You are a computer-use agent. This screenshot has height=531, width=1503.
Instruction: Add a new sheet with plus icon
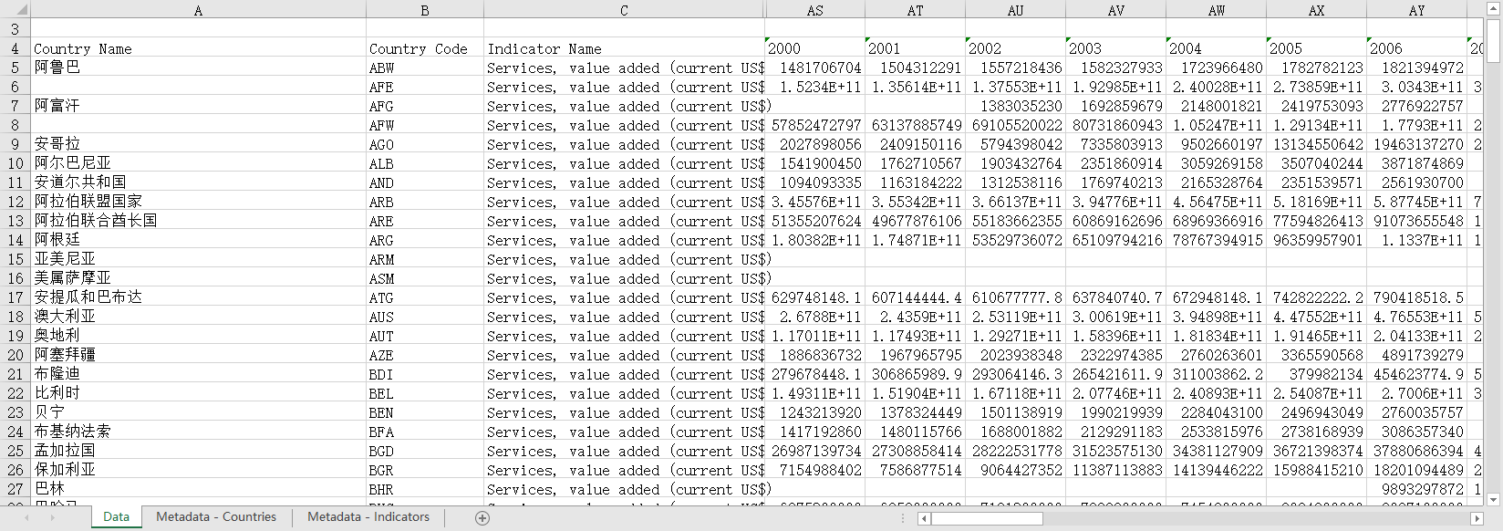(x=482, y=517)
